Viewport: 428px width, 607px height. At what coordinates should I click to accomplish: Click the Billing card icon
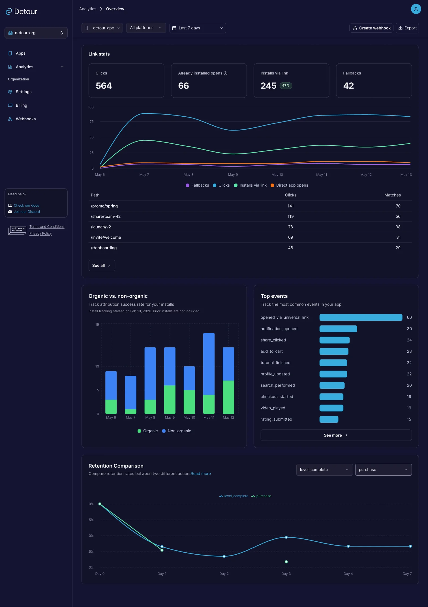pyautogui.click(x=10, y=105)
